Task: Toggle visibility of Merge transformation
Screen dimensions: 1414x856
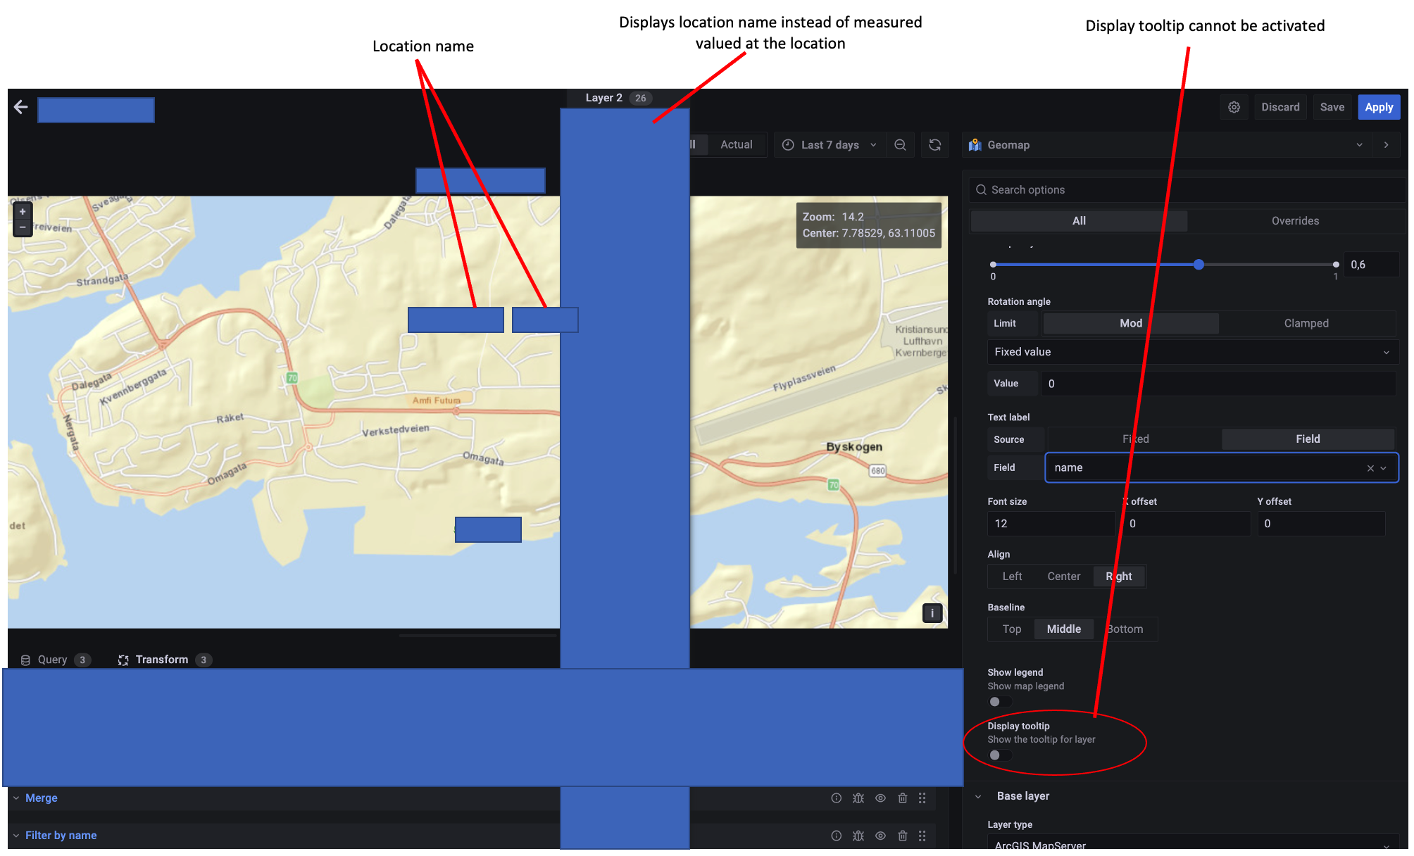Action: [x=880, y=798]
